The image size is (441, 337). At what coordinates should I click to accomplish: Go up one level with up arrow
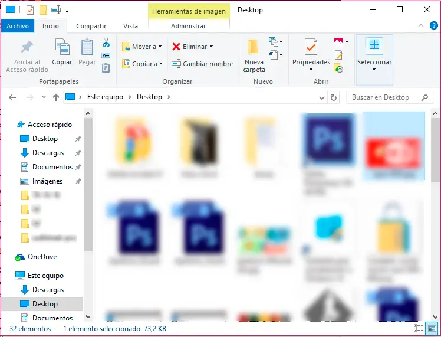coord(56,97)
